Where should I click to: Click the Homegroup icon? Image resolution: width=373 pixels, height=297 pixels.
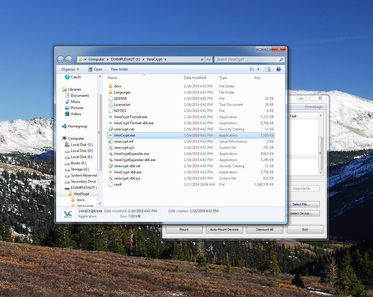tap(64, 126)
